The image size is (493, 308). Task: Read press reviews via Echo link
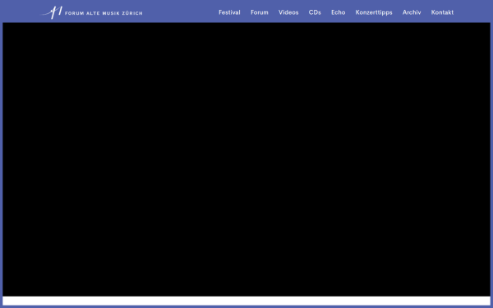click(x=338, y=12)
